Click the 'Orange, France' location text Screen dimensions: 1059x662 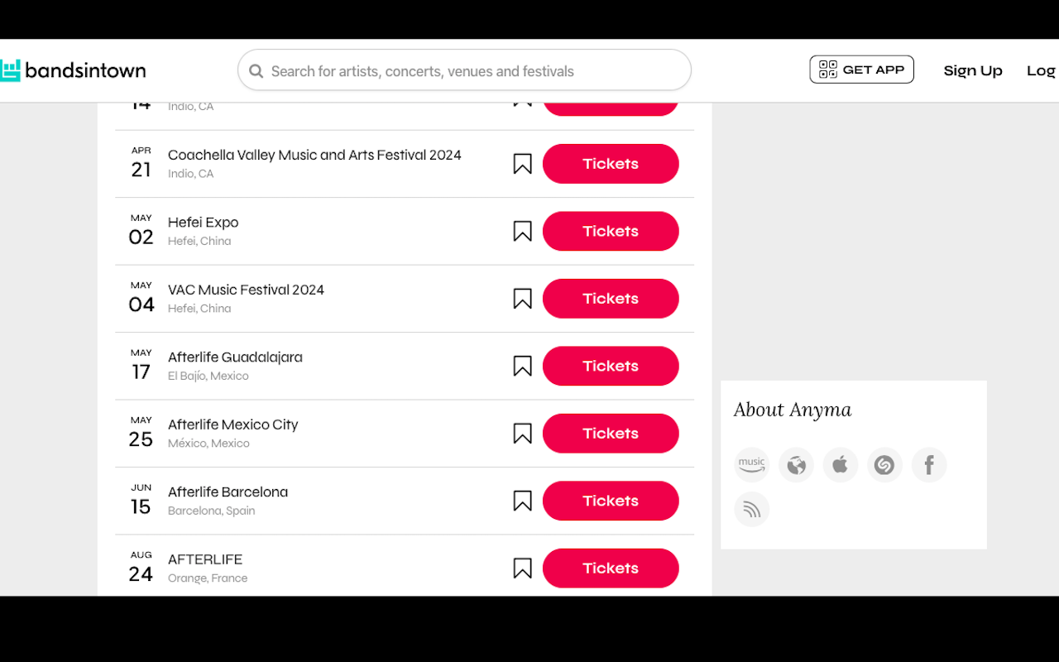[208, 578]
